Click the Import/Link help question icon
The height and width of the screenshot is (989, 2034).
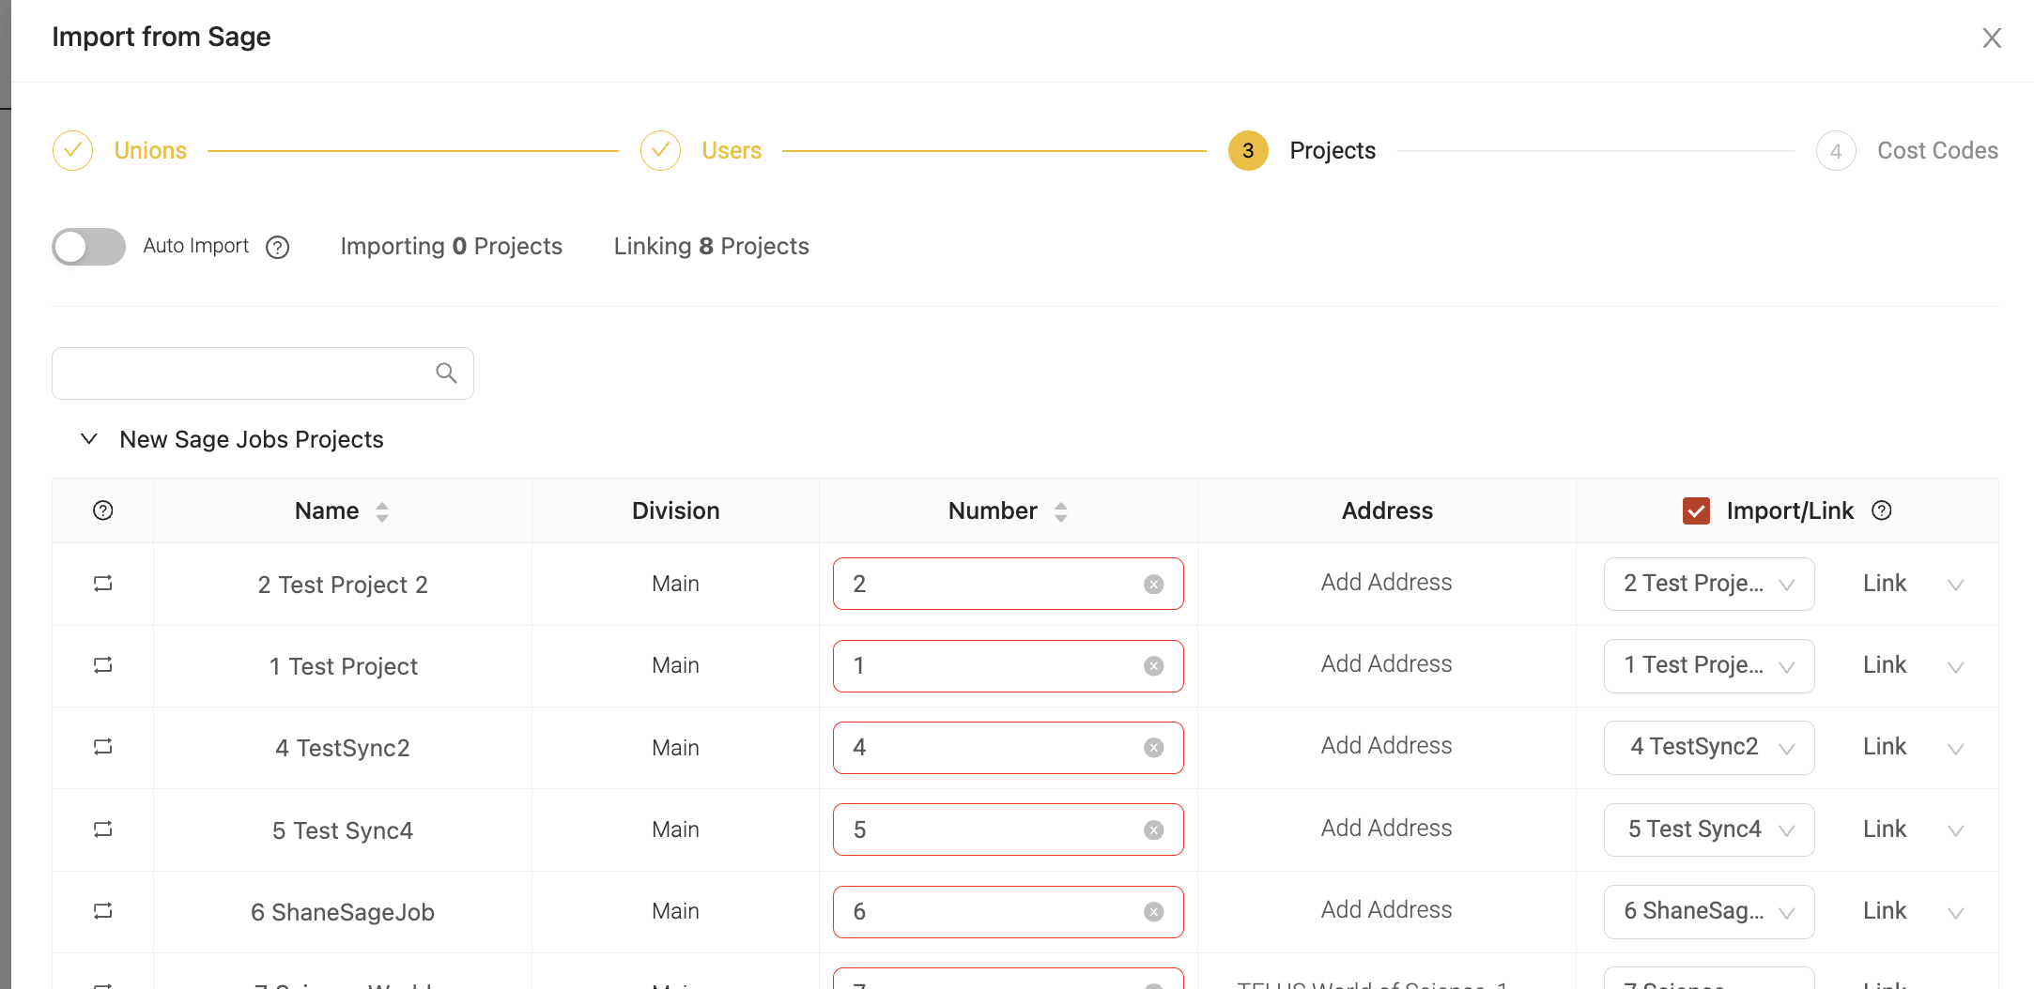click(x=1881, y=510)
